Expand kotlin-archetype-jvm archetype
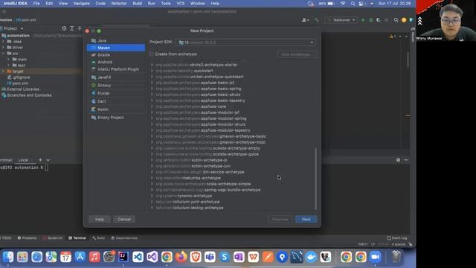The height and width of the screenshot is (268, 476). [x=152, y=166]
